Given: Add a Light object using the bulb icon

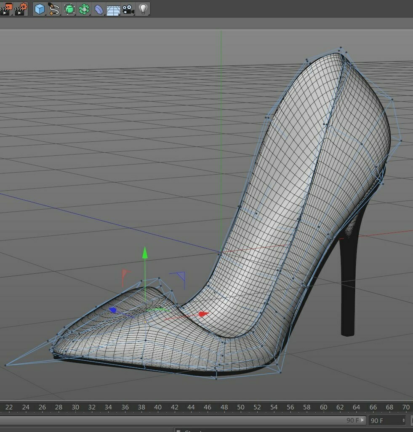Looking at the screenshot, I should tap(144, 9).
